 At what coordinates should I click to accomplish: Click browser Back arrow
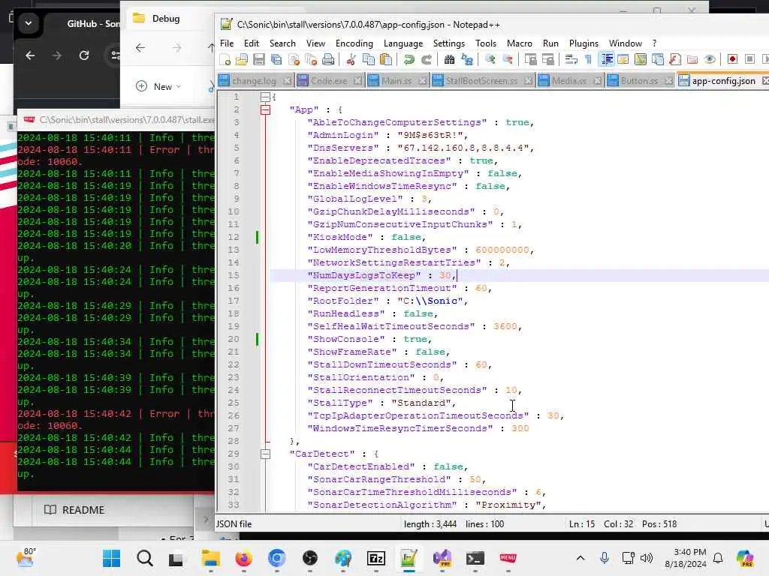click(x=30, y=55)
